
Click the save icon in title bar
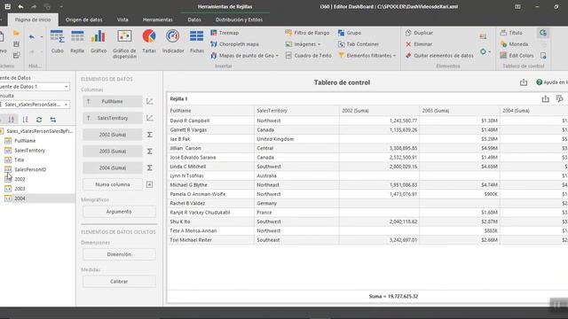point(8,6)
